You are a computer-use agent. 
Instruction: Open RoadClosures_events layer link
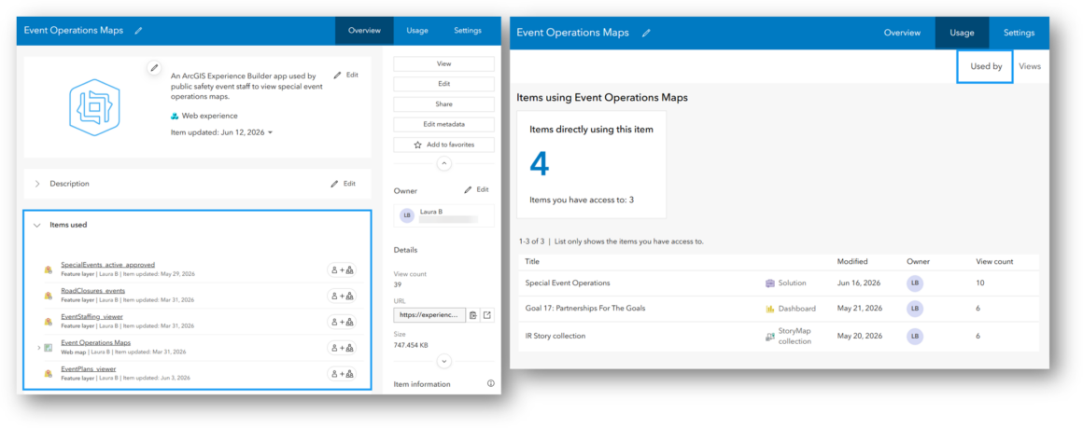click(x=92, y=291)
